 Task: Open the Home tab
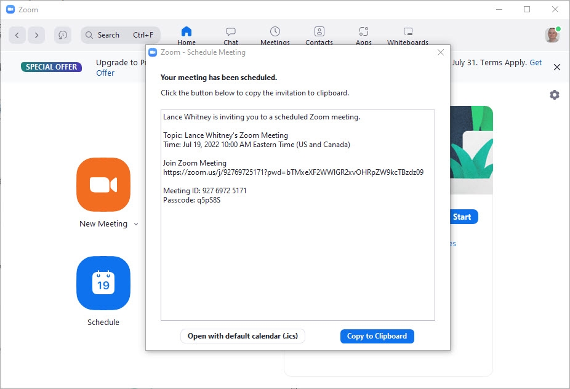click(x=187, y=36)
